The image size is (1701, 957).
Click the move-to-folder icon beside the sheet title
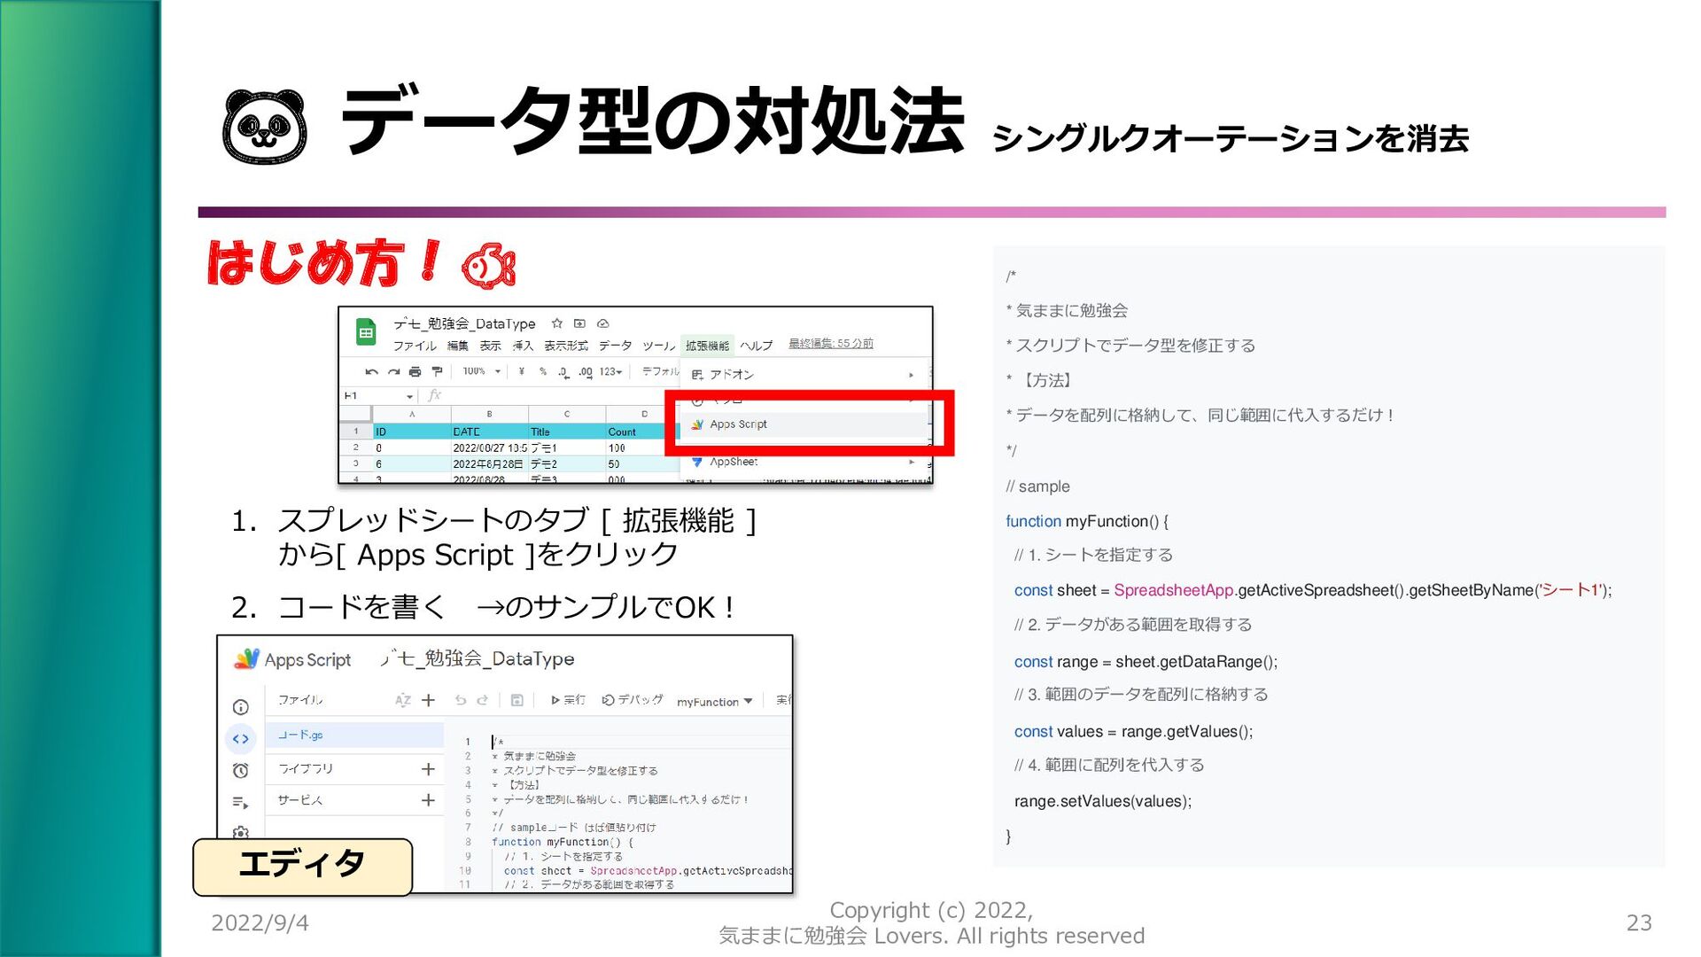(579, 323)
